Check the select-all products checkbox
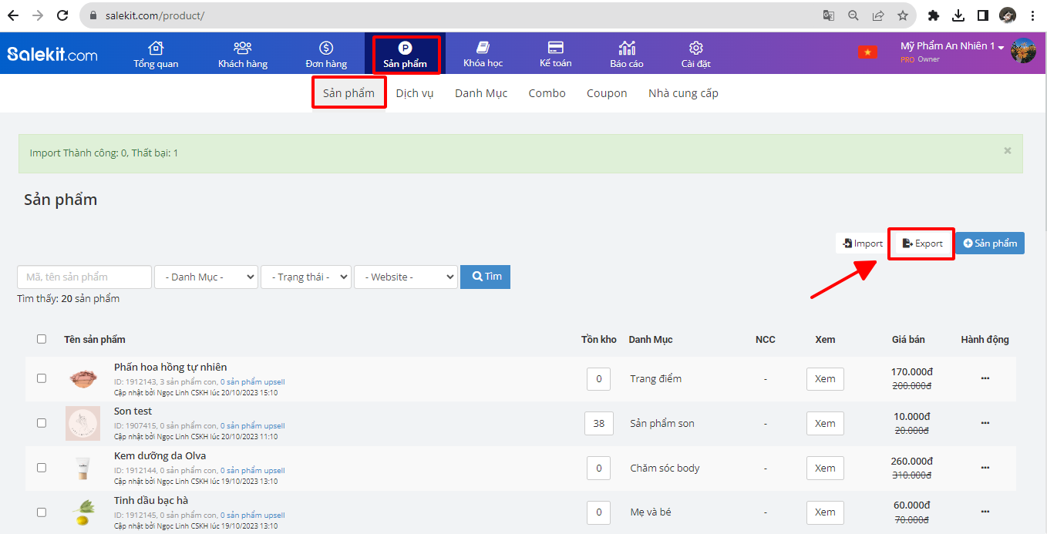 [42, 339]
